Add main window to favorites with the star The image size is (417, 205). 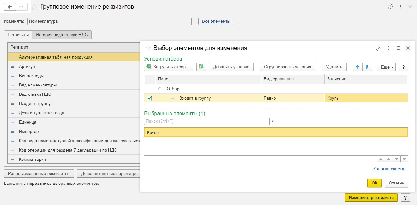point(34,7)
